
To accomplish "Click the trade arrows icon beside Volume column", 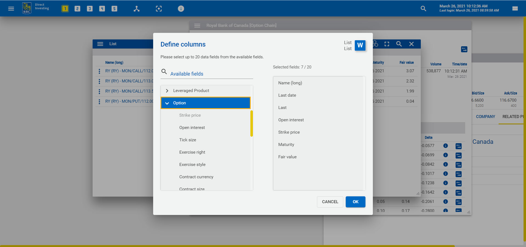I will click(x=464, y=49).
